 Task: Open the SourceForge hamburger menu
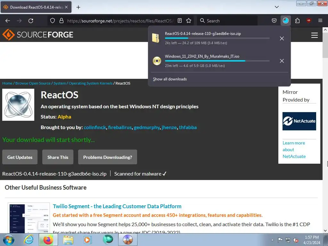[315, 35]
